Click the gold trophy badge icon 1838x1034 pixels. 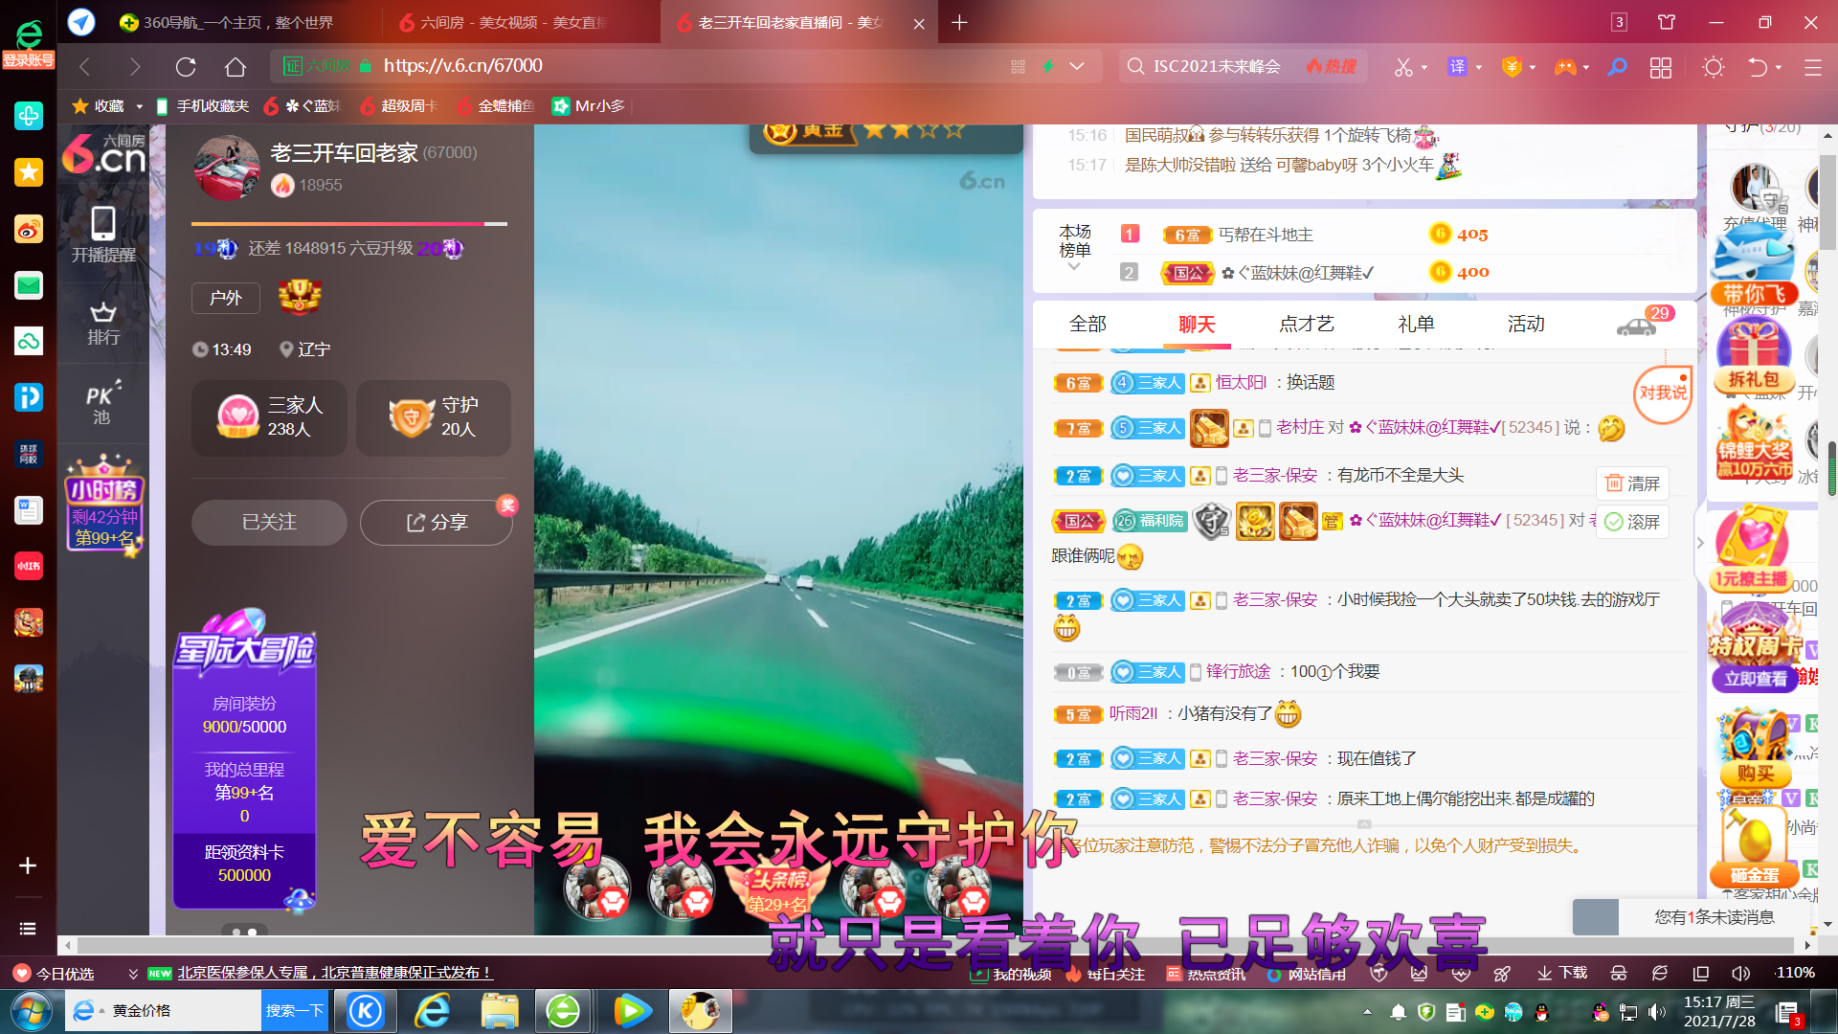click(x=300, y=297)
